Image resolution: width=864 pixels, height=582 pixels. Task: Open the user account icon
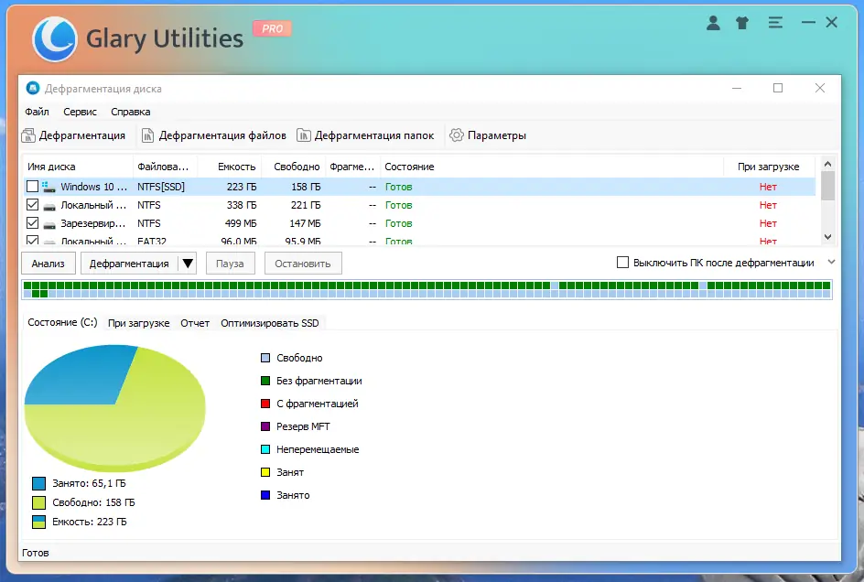click(713, 23)
